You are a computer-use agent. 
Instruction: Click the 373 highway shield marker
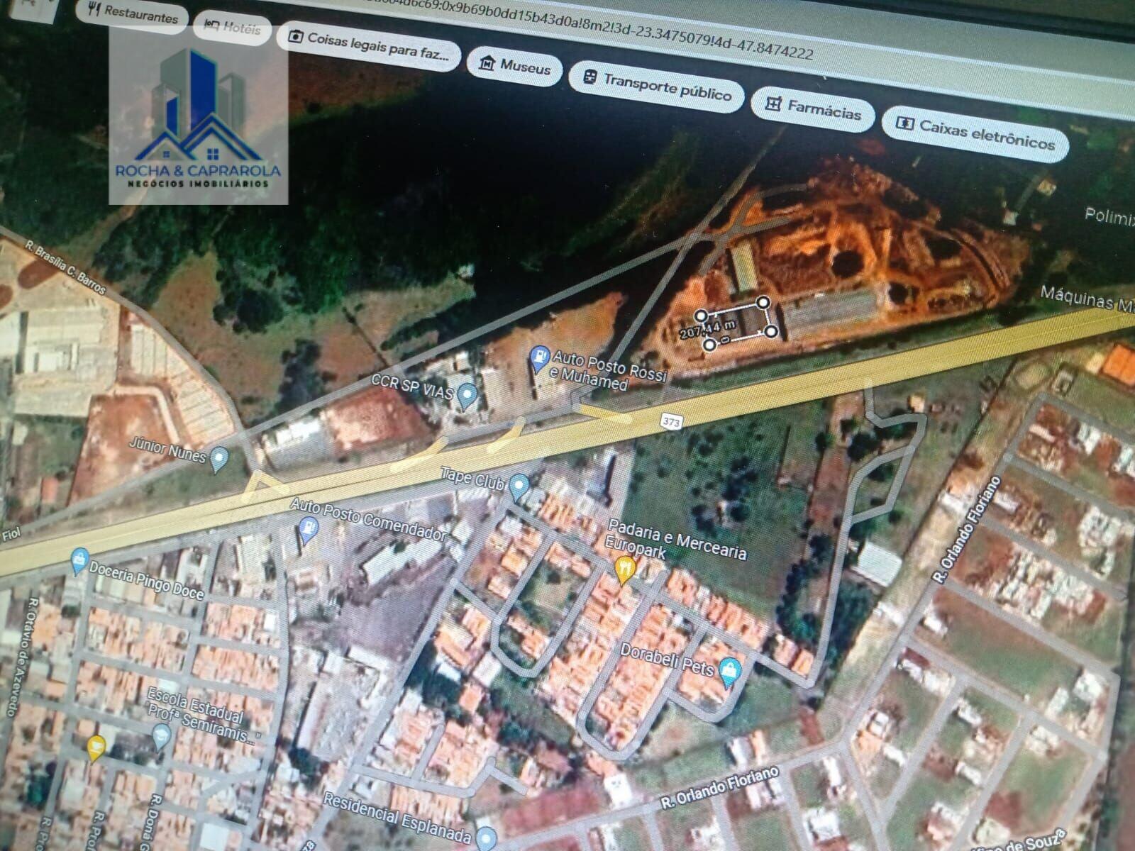pos(670,422)
